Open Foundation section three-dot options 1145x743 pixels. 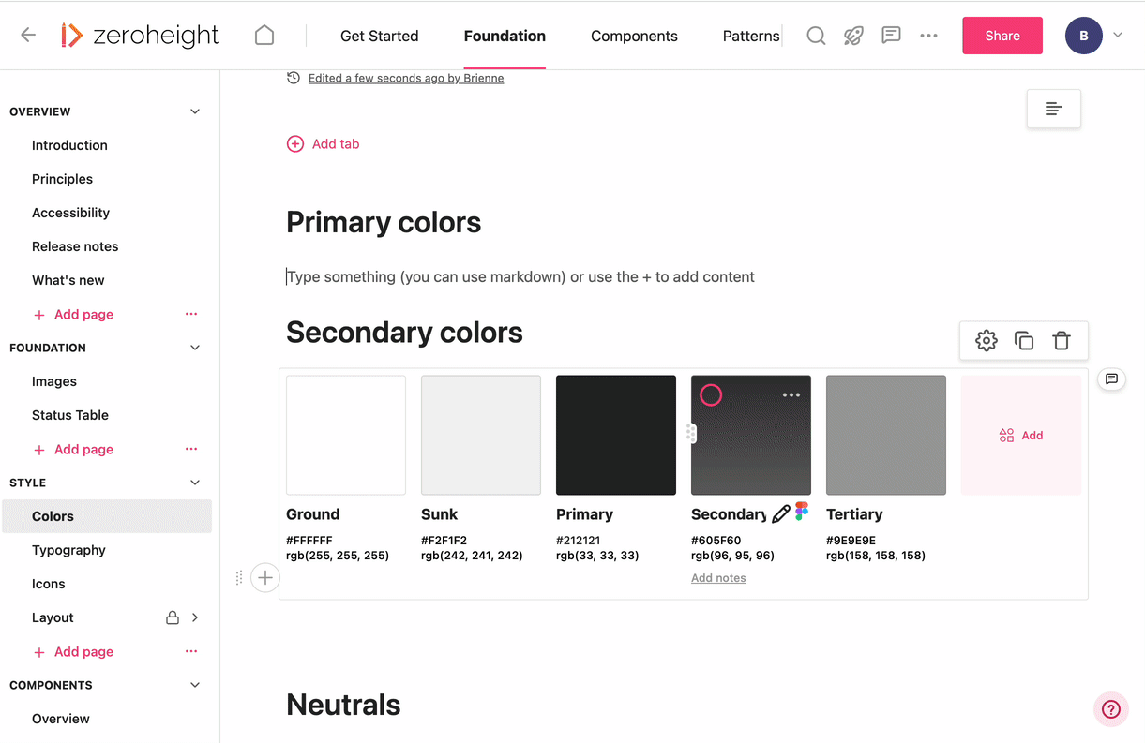pos(191,449)
